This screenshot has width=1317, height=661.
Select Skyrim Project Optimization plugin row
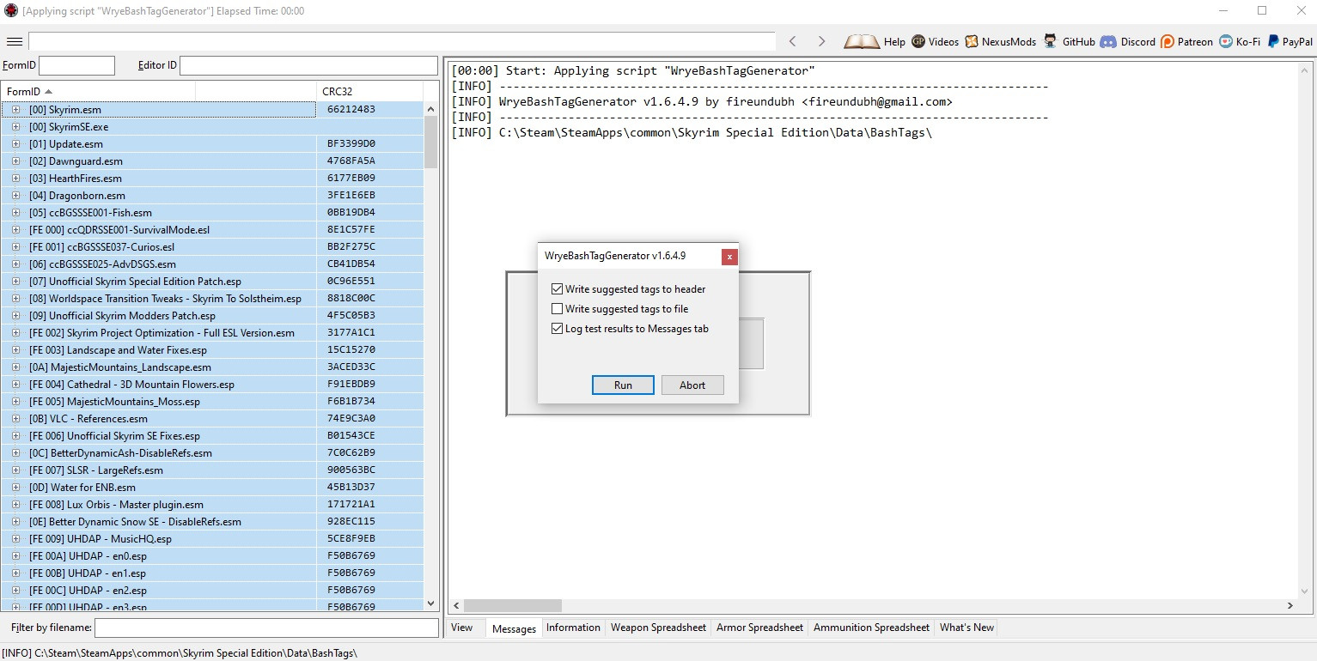point(212,333)
